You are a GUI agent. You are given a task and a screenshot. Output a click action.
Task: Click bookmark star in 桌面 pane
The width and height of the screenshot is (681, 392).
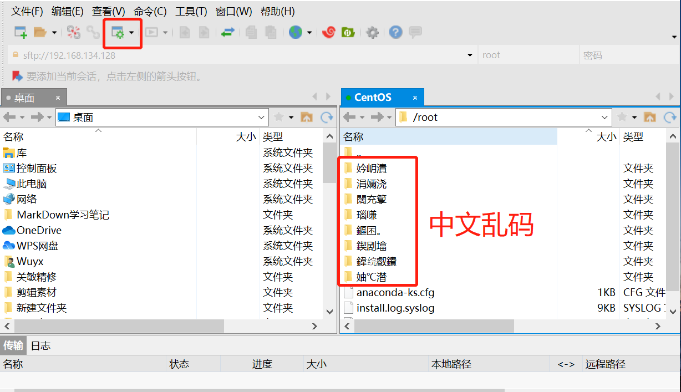click(279, 117)
